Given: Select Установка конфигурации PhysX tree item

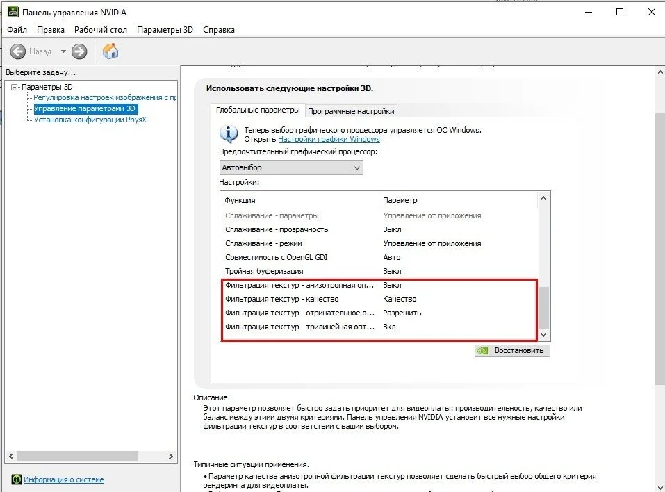Looking at the screenshot, I should tap(90, 120).
